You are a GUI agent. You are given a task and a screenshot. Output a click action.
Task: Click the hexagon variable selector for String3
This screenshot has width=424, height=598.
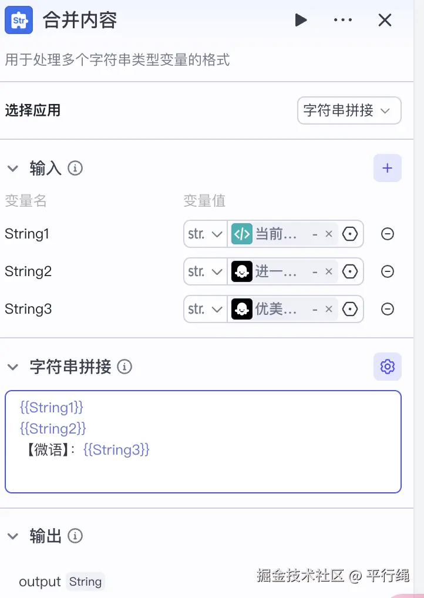coord(349,309)
